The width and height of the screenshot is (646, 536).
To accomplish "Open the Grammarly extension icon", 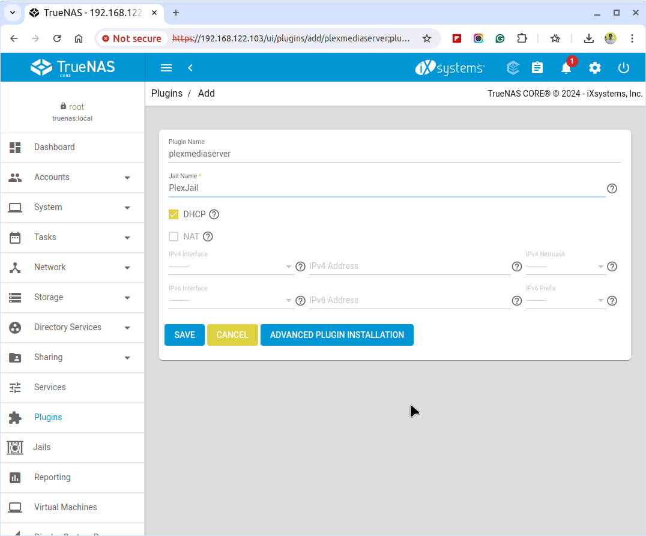I will coord(500,38).
